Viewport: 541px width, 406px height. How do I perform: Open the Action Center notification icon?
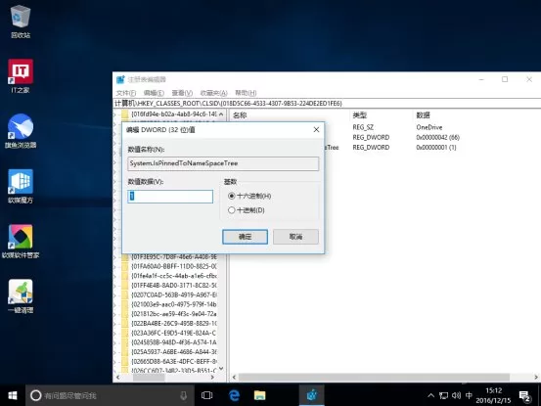coord(524,396)
